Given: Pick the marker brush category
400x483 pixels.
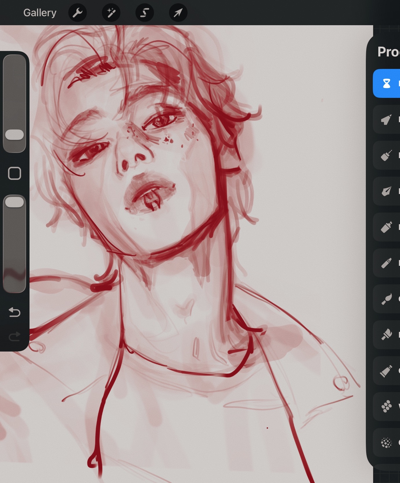Looking at the screenshot, I should [387, 227].
